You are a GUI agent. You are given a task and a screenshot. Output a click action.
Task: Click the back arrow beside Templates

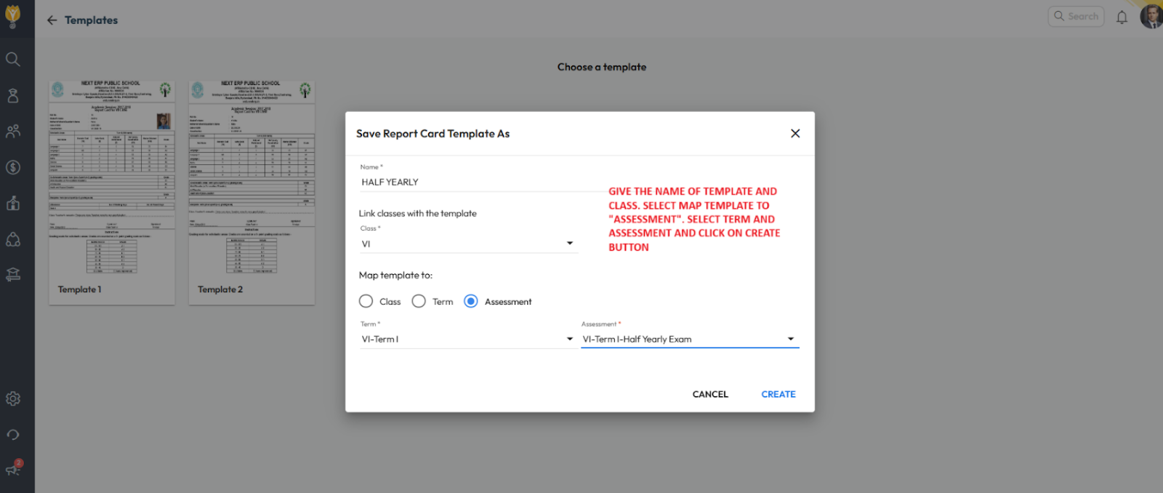point(52,20)
